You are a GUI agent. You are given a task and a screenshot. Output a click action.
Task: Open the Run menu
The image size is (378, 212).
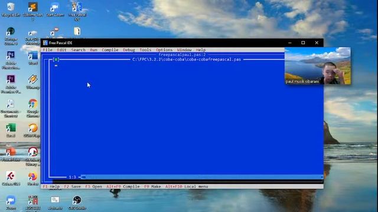tap(93, 49)
